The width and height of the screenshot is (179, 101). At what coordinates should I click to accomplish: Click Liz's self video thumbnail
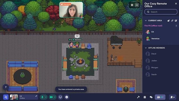point(14,97)
